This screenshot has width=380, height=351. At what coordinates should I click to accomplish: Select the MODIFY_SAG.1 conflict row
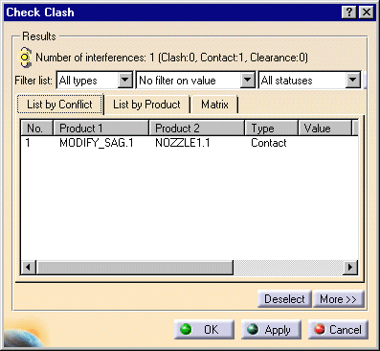click(189, 143)
